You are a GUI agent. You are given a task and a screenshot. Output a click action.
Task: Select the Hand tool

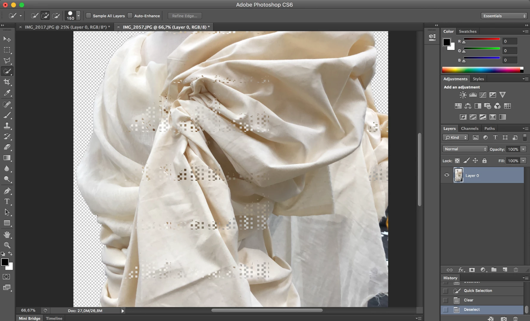click(7, 235)
